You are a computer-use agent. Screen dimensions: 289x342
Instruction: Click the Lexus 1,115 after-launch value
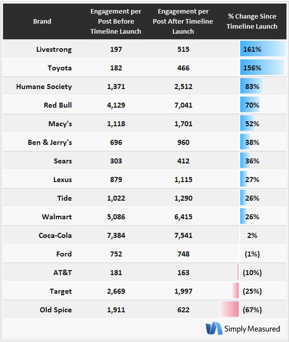click(183, 180)
